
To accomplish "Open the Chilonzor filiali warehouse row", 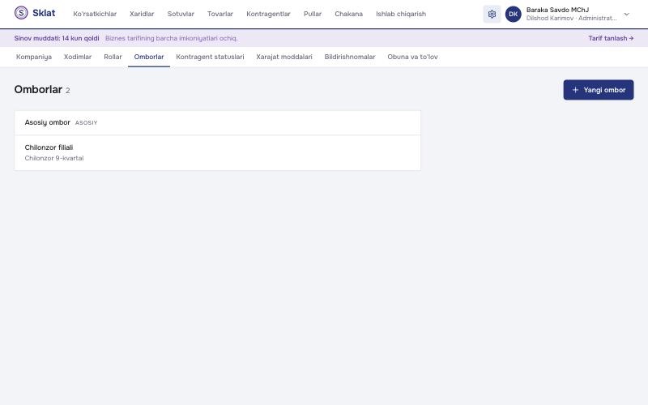I will 218,152.
